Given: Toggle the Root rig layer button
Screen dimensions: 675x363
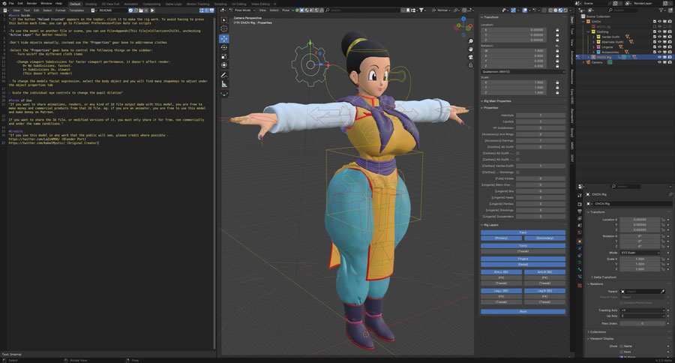Looking at the screenshot, I should pyautogui.click(x=523, y=310).
